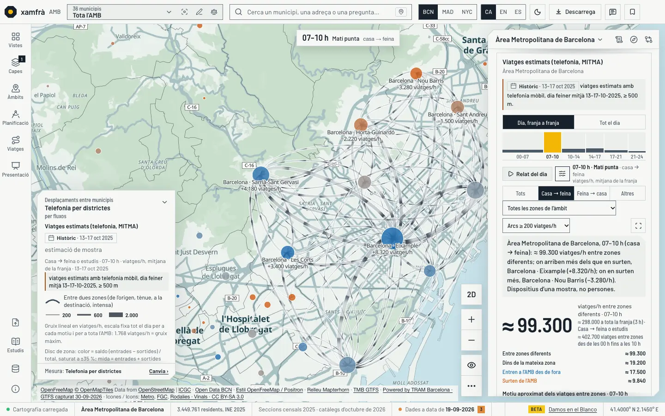Viewport: 665px width, 416px height.
Task: Toggle dark mode with moon icon
Action: [538, 12]
